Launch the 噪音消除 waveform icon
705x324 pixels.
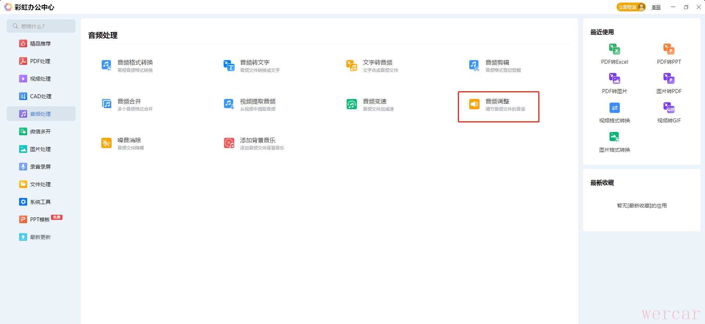tap(106, 143)
